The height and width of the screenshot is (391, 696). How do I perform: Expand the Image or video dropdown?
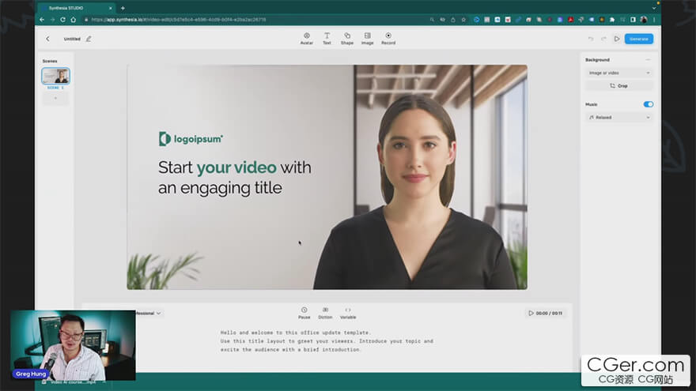(x=619, y=73)
